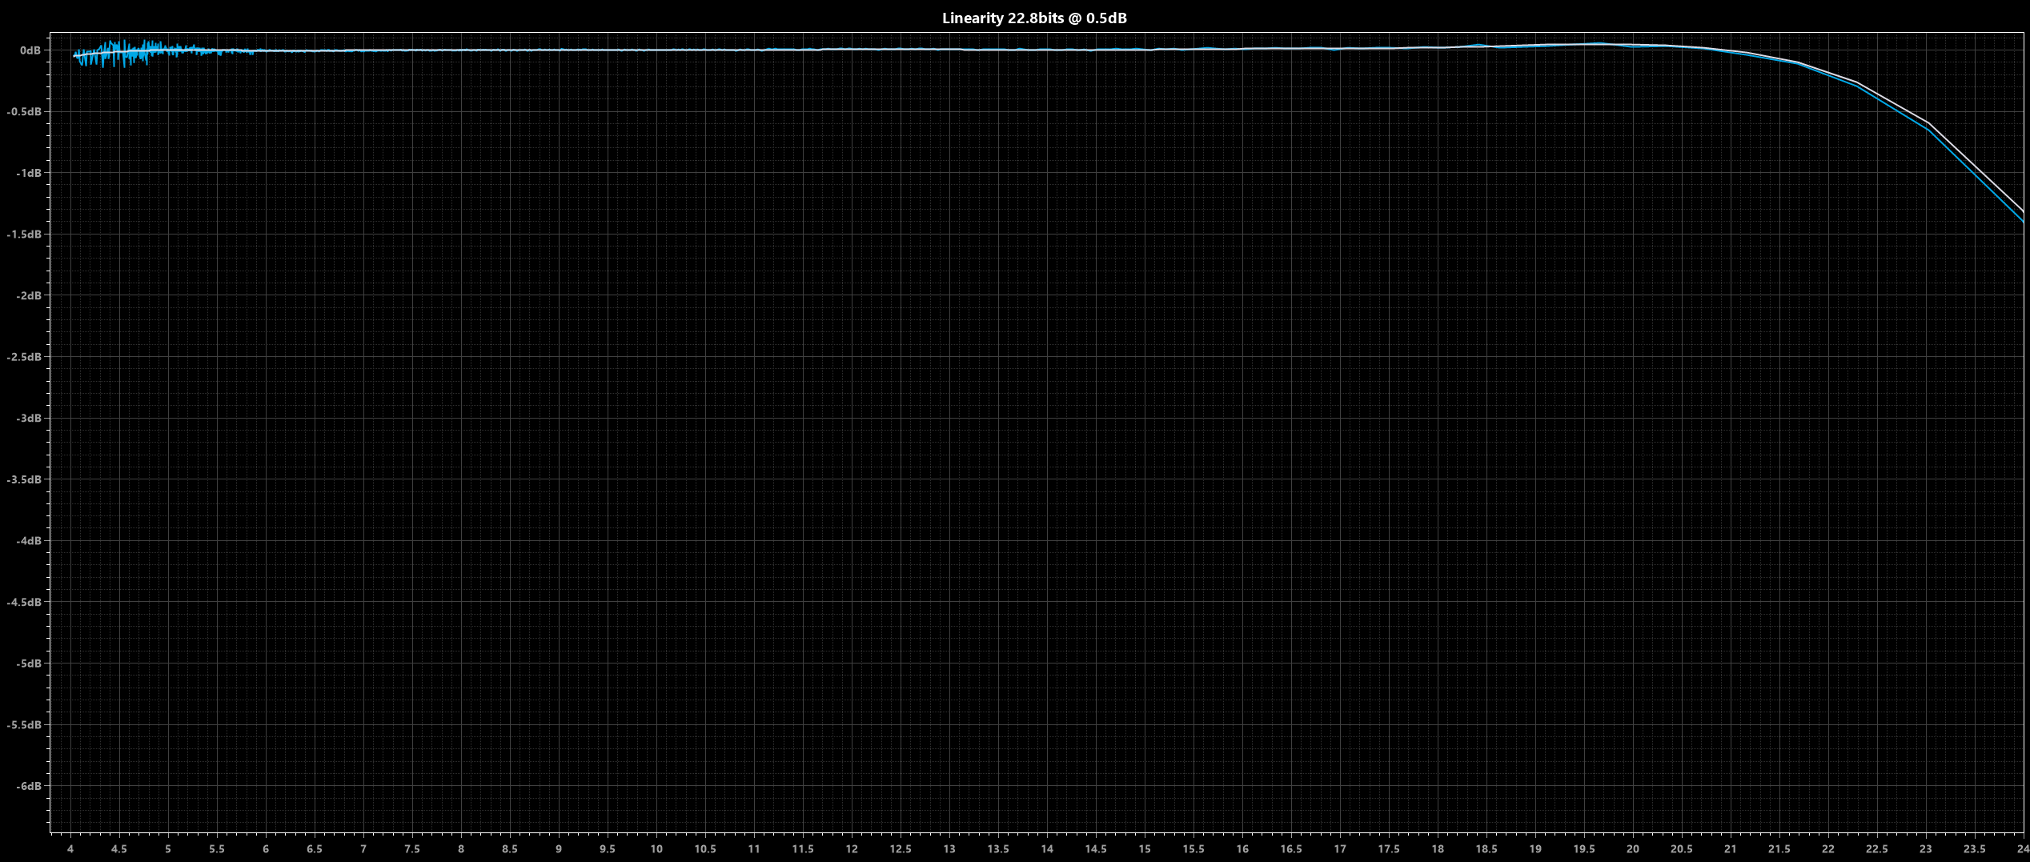Click the "20.5" x-axis tick label
Image resolution: width=2030 pixels, height=862 pixels.
click(x=1682, y=849)
